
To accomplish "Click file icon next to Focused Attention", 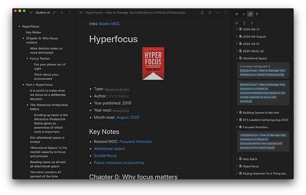I will coord(240,127).
